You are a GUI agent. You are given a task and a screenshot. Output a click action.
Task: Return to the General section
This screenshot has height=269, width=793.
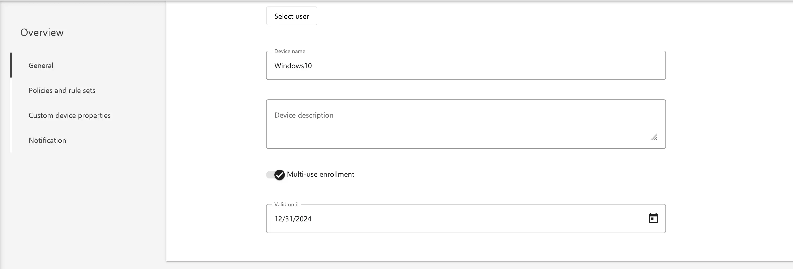[41, 65]
